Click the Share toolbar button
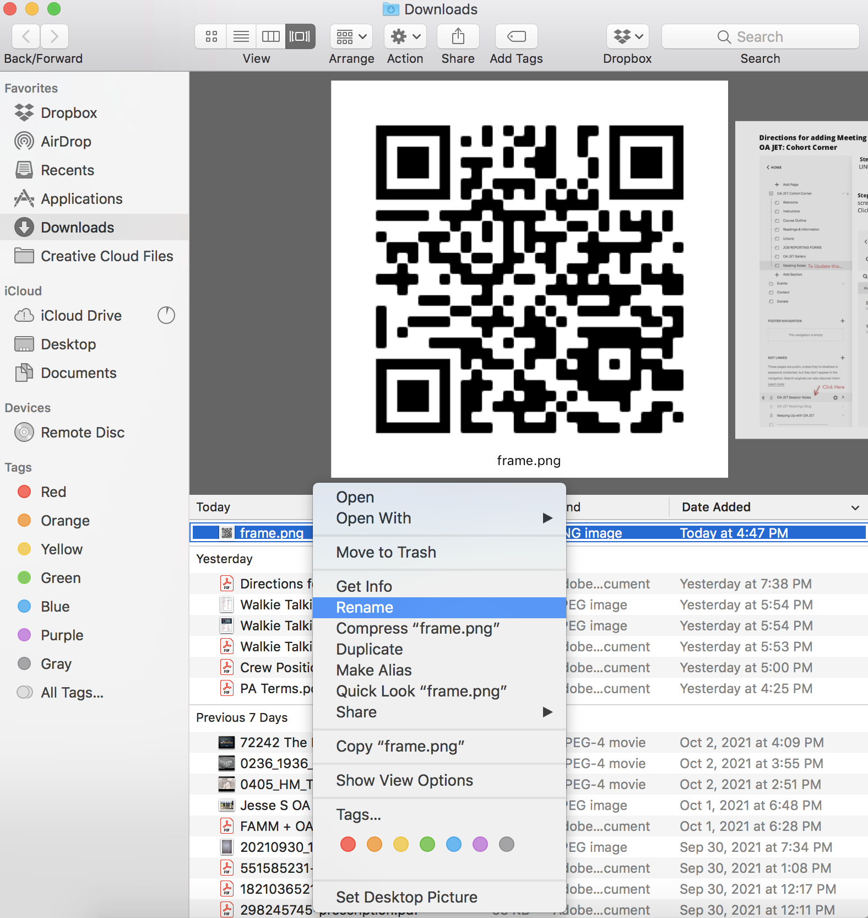Screen dimensions: 868x918 pyautogui.click(x=458, y=37)
